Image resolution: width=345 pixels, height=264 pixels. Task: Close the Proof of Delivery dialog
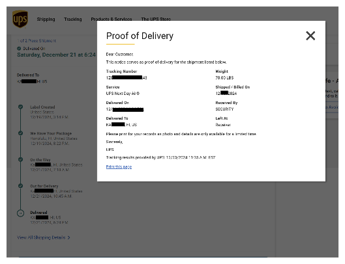[x=310, y=36]
